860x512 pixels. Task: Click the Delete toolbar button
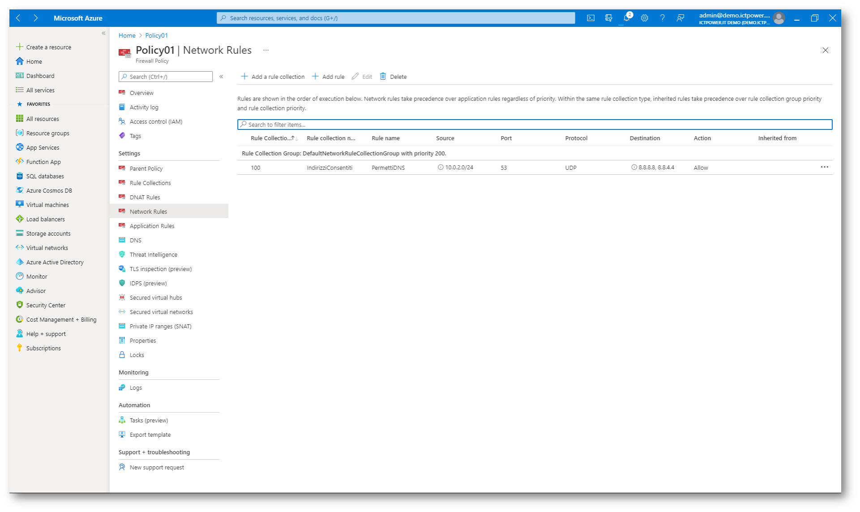393,77
